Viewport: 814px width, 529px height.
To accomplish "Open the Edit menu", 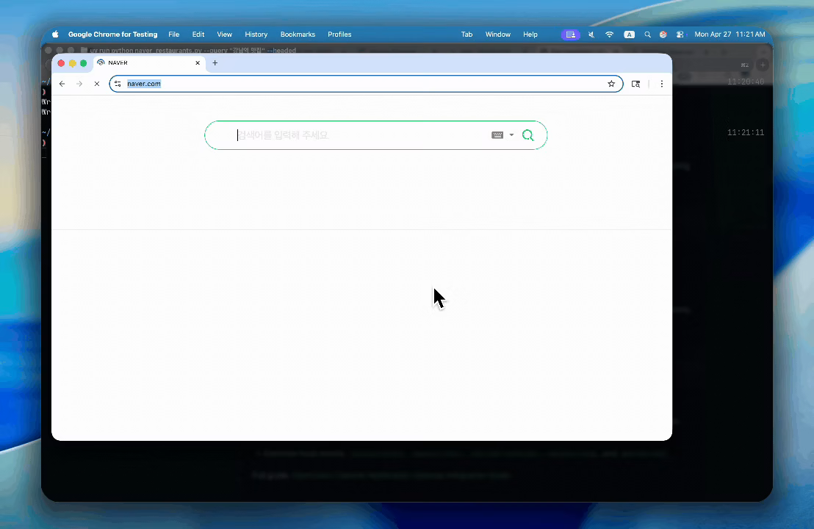I will [198, 35].
